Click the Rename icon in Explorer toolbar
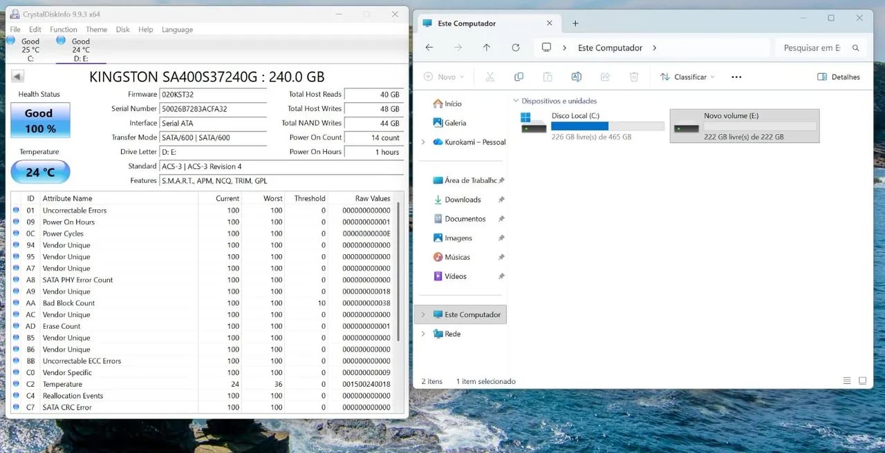The width and height of the screenshot is (885, 453). coord(576,77)
